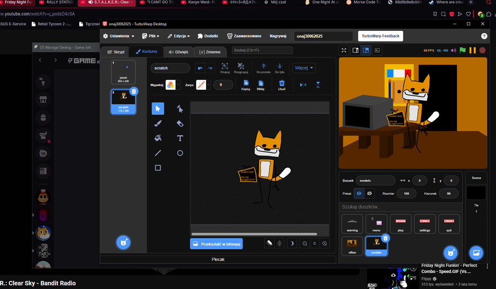Select the arrow Select tool
The height and width of the screenshot is (289, 496).
[158, 109]
